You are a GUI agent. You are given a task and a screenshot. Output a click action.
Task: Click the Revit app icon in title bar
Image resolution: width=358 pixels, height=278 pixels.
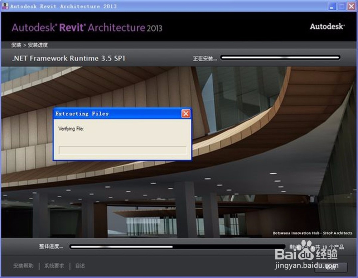(x=5, y=6)
